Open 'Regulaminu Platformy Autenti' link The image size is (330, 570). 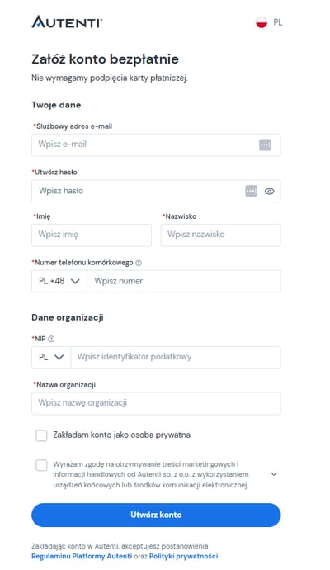coord(82,556)
